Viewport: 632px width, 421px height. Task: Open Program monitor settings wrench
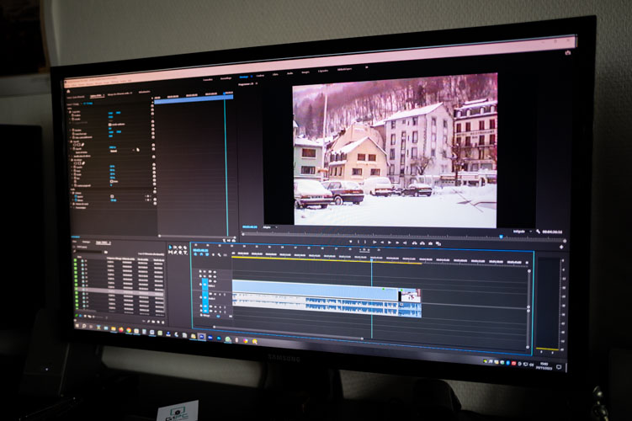[x=538, y=232]
